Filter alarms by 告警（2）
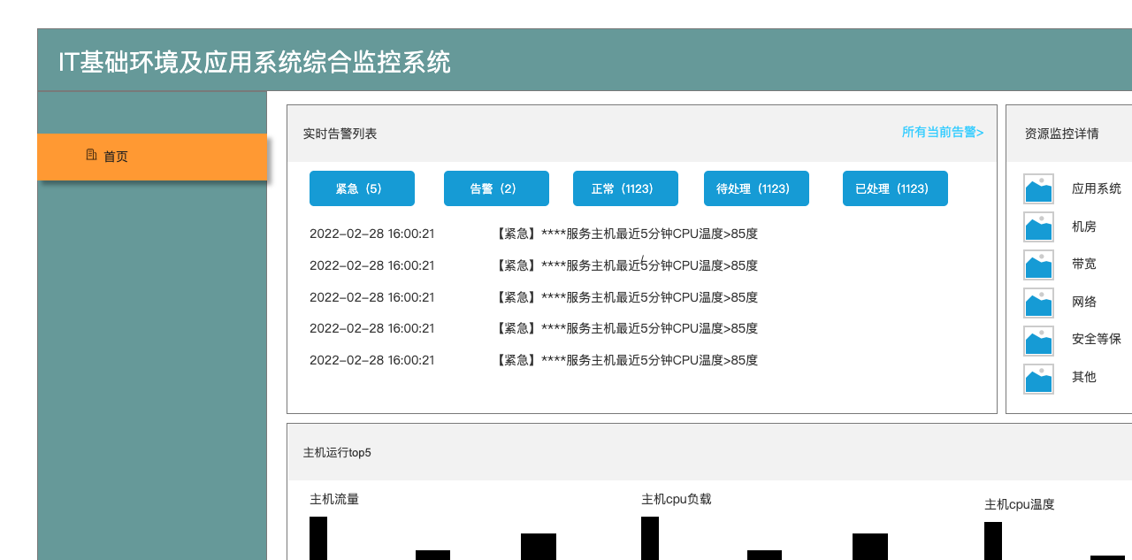The image size is (1132, 560). point(496,188)
